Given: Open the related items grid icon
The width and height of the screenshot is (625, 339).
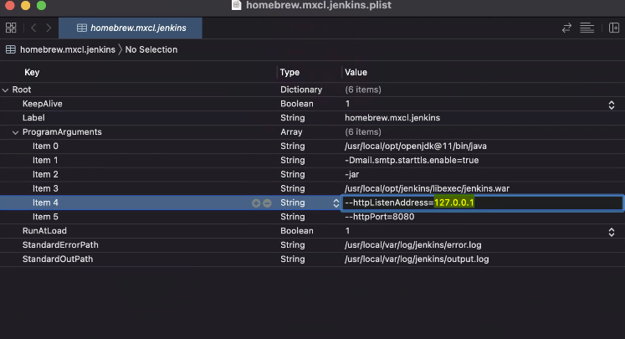Looking at the screenshot, I should pos(11,28).
